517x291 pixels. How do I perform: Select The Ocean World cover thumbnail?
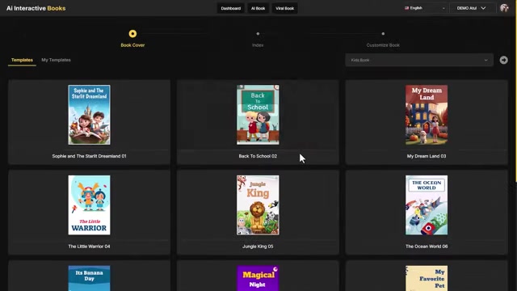[427, 205]
